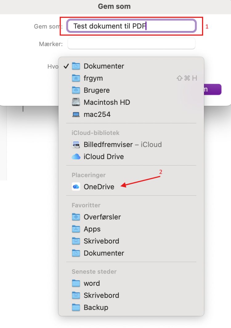Click the Macintosh HD disk icon
This screenshot has height=328, width=231.
tap(76, 102)
